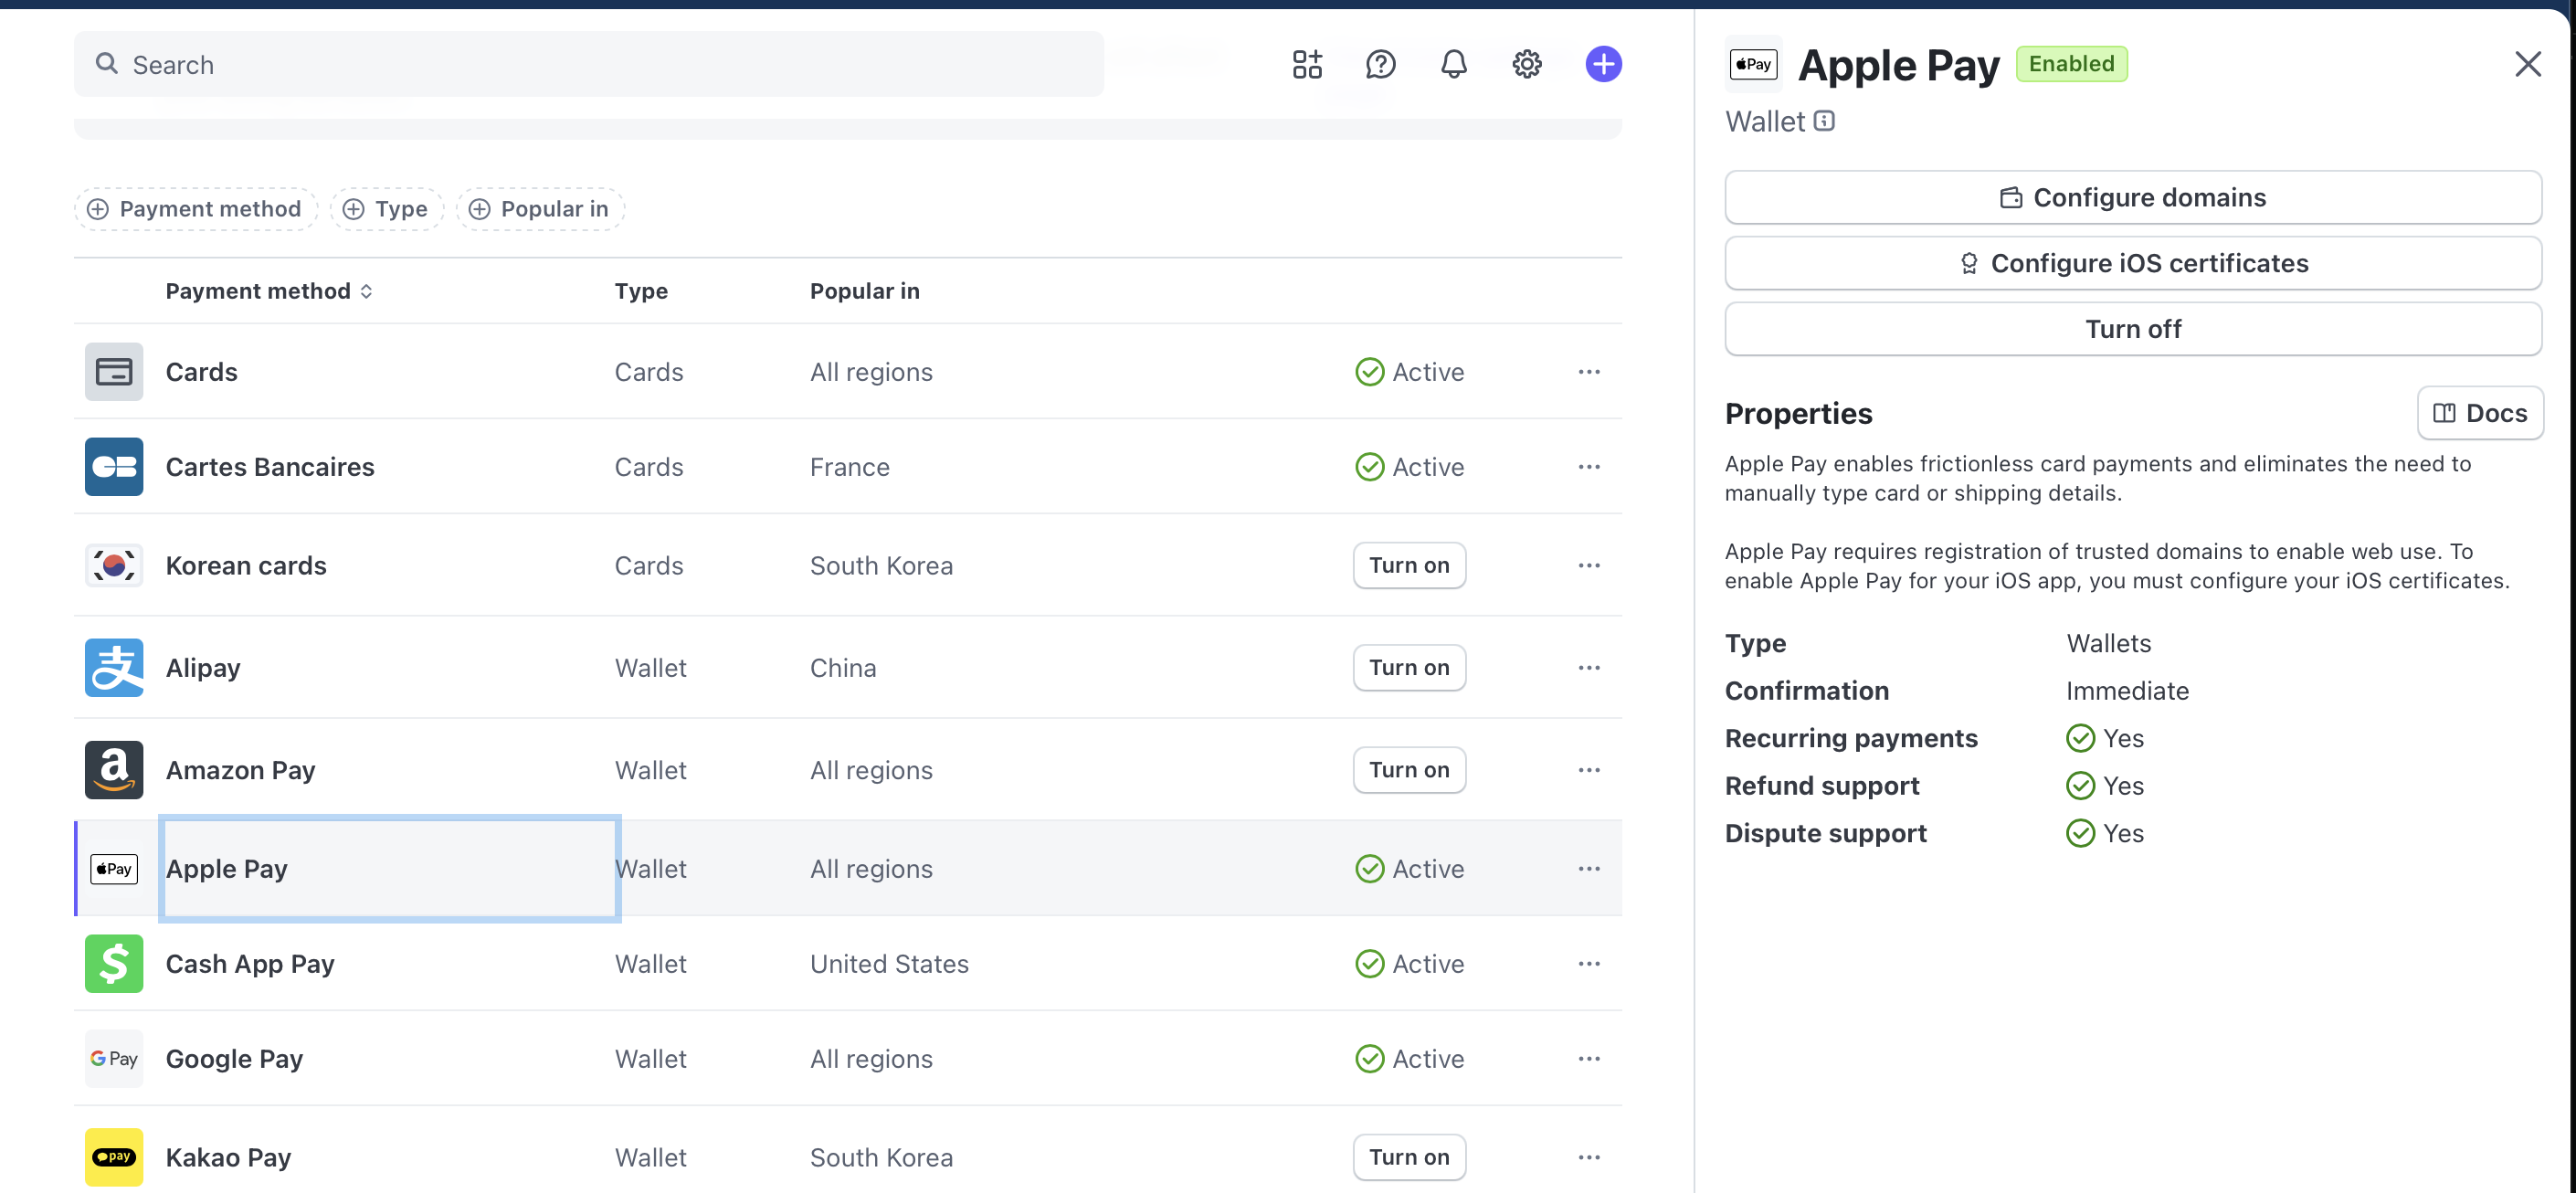Open the settings gear icon

click(1526, 64)
